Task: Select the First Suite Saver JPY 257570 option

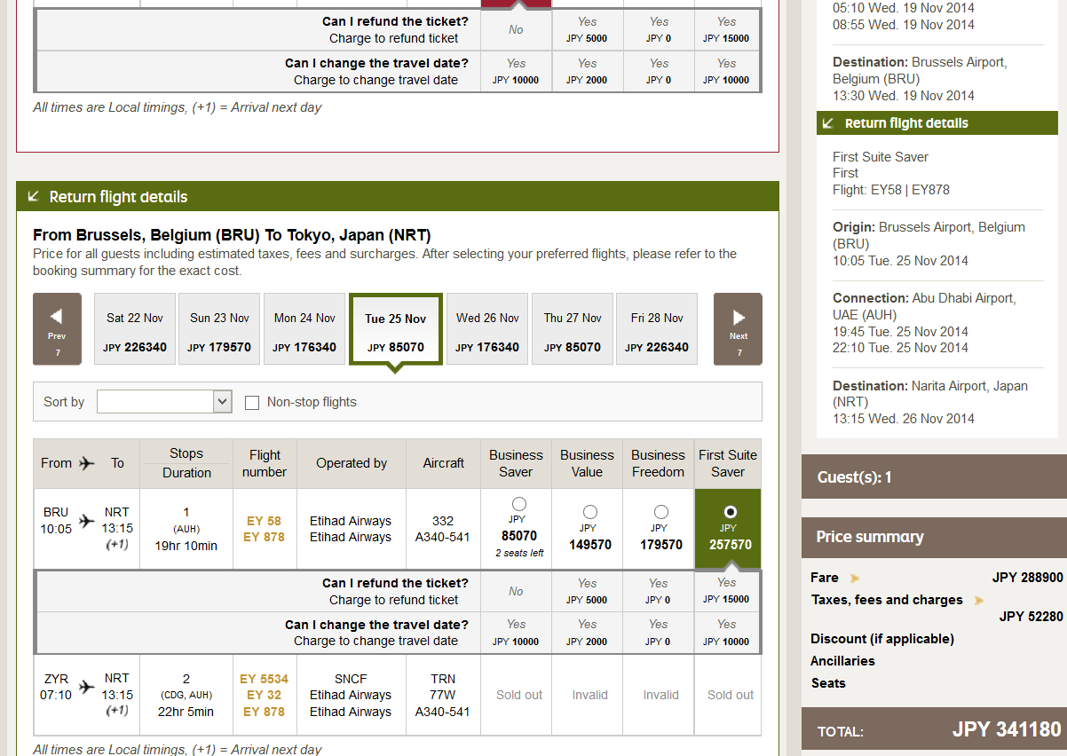Action: click(x=731, y=512)
